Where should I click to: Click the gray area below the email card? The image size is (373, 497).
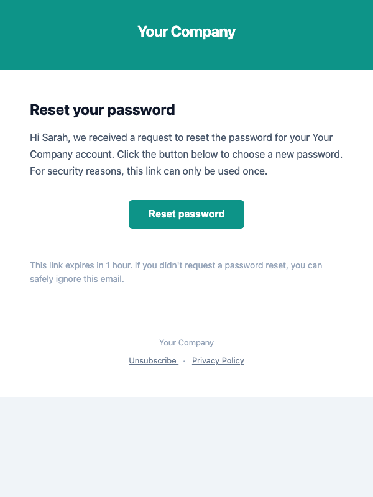click(186, 447)
